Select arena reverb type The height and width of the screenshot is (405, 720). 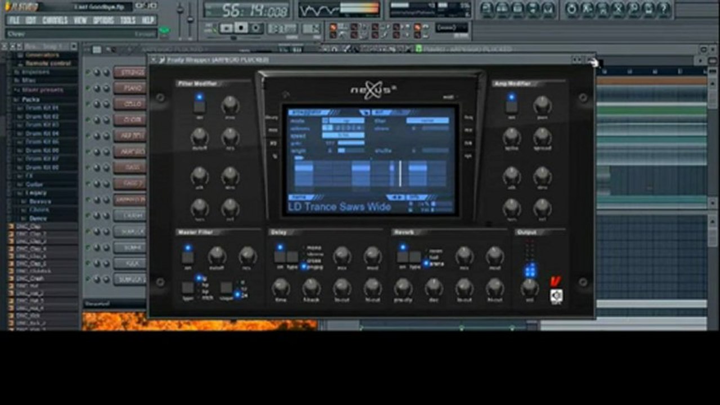434,263
